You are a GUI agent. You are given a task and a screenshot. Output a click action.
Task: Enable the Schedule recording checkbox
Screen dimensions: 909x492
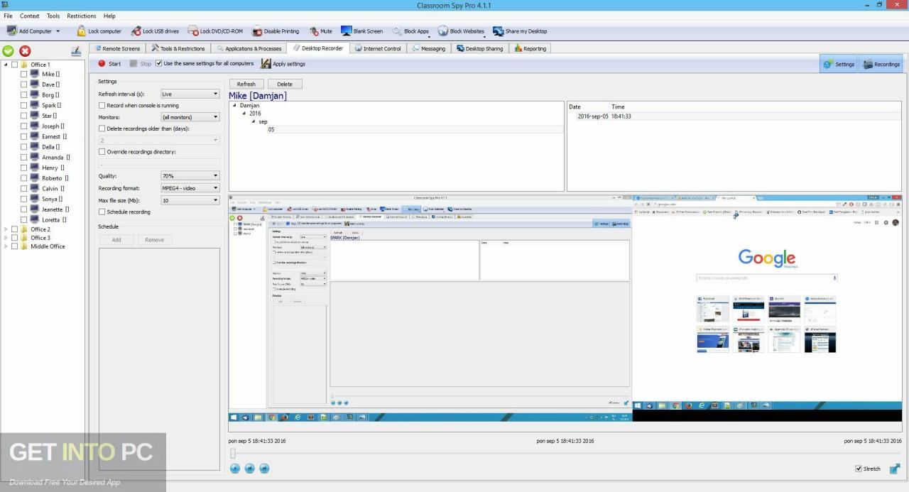[x=102, y=212]
